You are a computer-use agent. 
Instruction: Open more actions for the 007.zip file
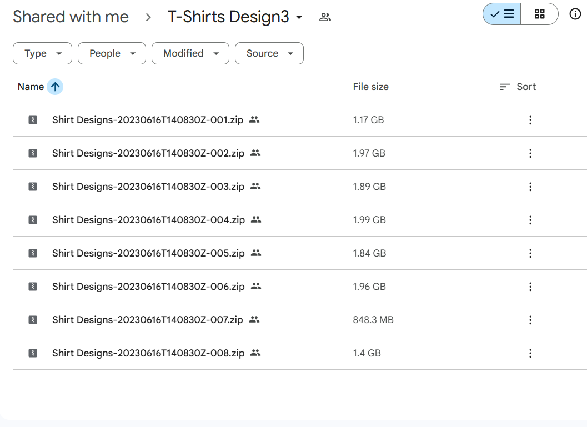[x=530, y=320]
